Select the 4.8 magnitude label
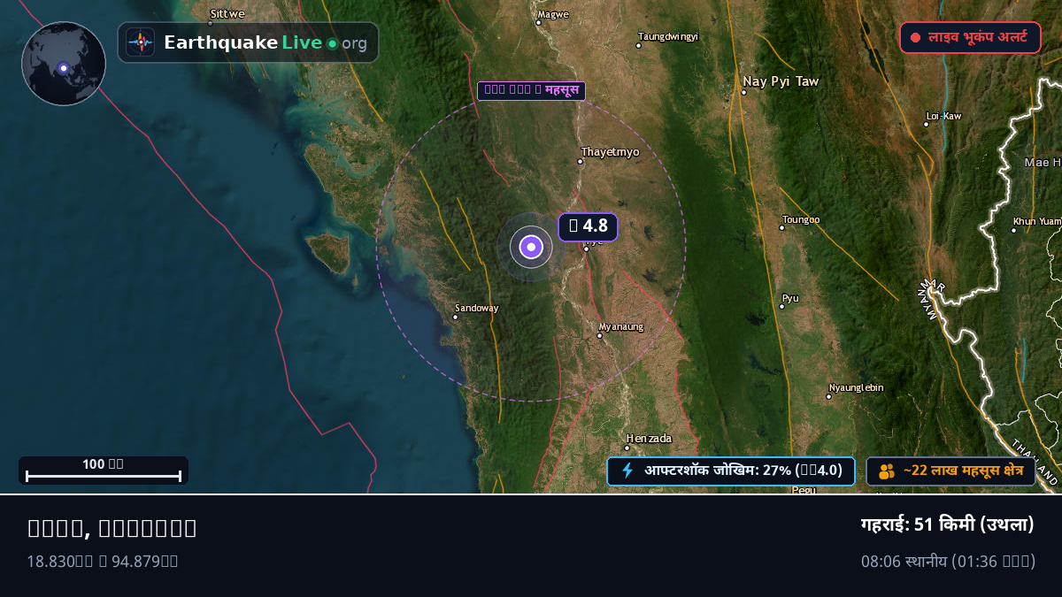This screenshot has width=1062, height=597. [588, 226]
